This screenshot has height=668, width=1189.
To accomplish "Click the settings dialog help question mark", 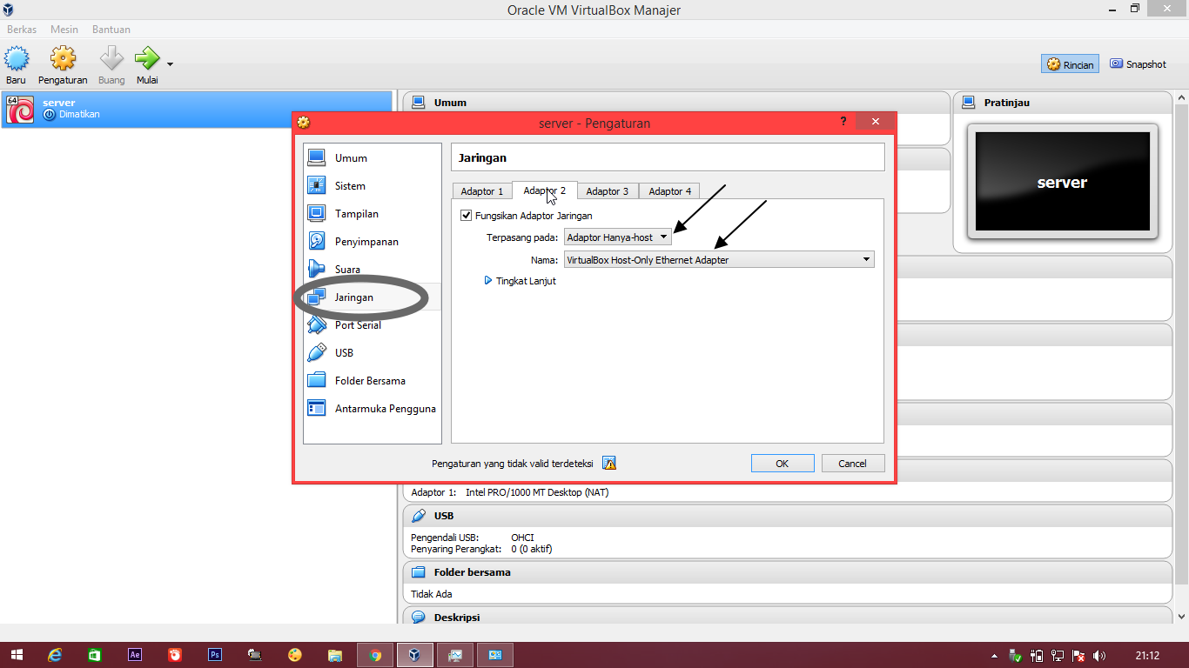I will coord(843,122).
